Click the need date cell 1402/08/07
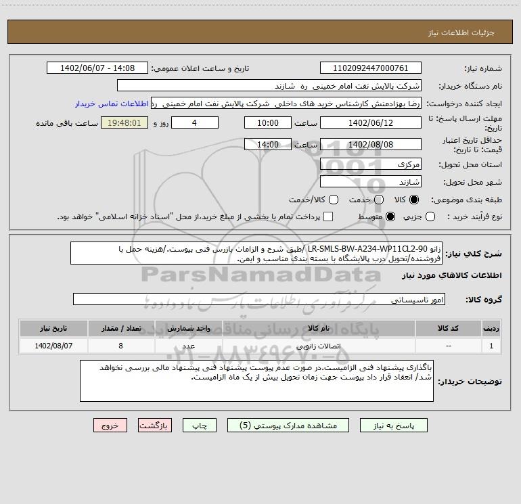The height and width of the screenshot is (504, 521). pyautogui.click(x=53, y=346)
